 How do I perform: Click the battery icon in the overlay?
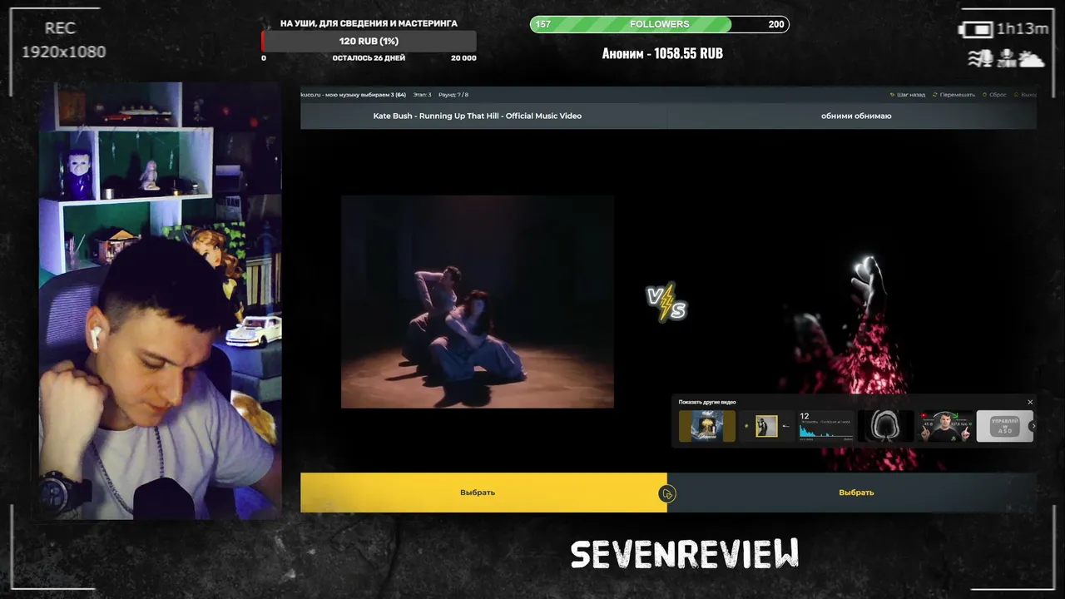(975, 30)
